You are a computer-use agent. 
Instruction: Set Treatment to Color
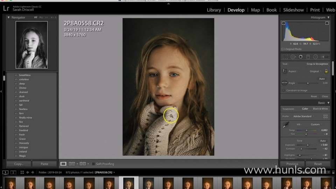tap(305, 109)
